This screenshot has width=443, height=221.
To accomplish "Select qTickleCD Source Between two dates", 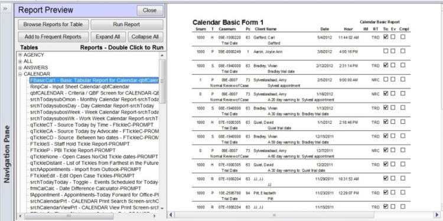I will pyautogui.click(x=94, y=137).
